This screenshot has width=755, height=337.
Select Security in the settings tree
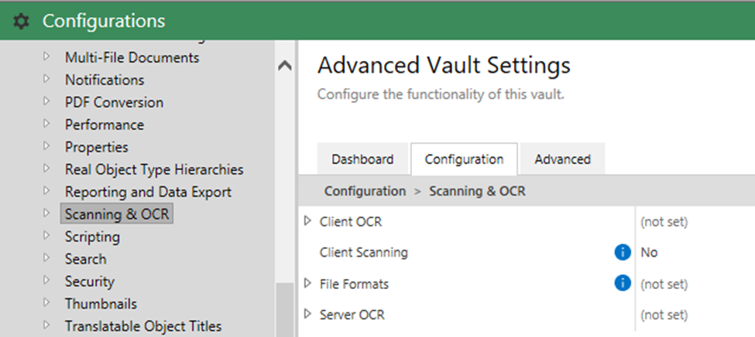(x=89, y=281)
